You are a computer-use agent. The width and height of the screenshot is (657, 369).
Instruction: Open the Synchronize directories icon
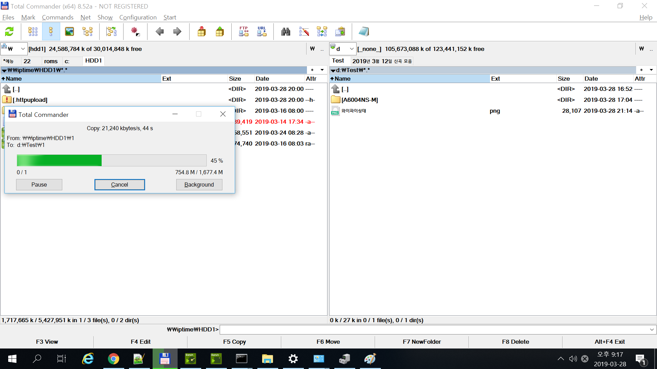click(x=322, y=32)
